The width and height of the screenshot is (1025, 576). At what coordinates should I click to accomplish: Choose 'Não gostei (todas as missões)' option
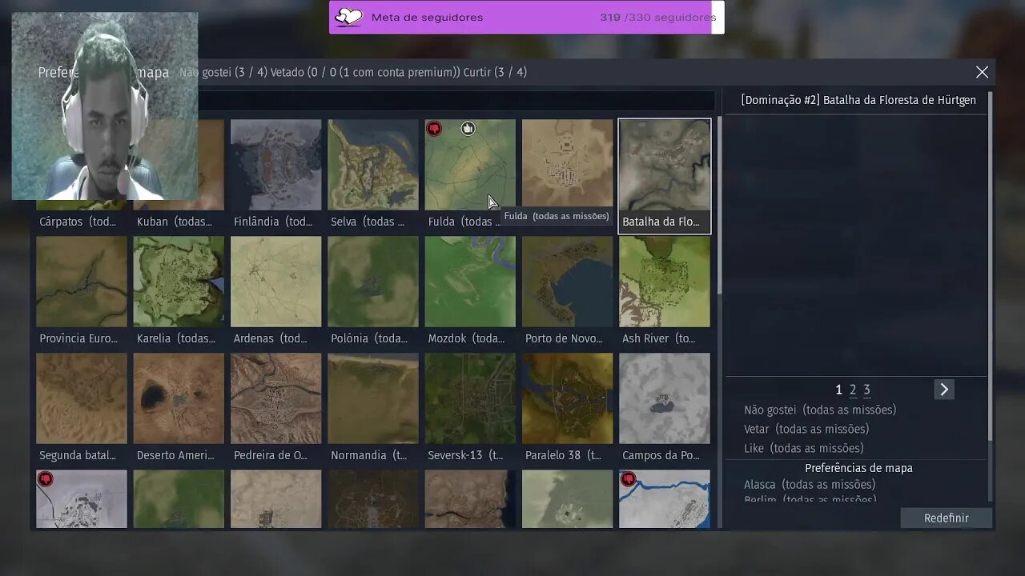click(820, 410)
